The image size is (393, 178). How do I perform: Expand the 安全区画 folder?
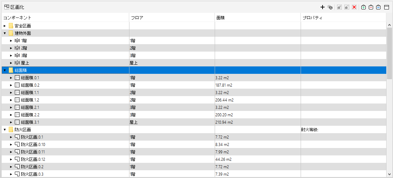click(4, 26)
